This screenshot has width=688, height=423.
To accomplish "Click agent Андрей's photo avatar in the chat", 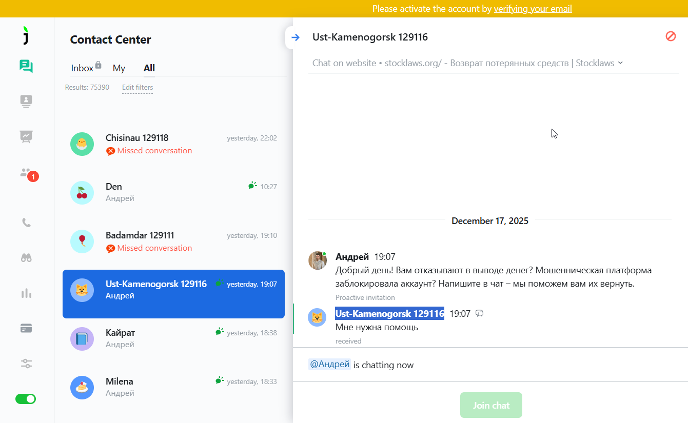I will (318, 260).
